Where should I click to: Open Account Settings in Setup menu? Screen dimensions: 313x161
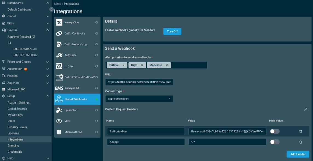18,102
